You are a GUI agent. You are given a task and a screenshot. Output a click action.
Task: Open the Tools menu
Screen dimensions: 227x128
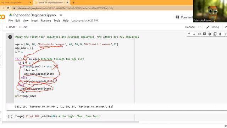[x=57, y=21]
